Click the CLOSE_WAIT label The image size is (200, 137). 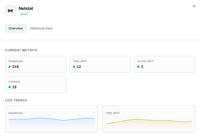(x=146, y=61)
